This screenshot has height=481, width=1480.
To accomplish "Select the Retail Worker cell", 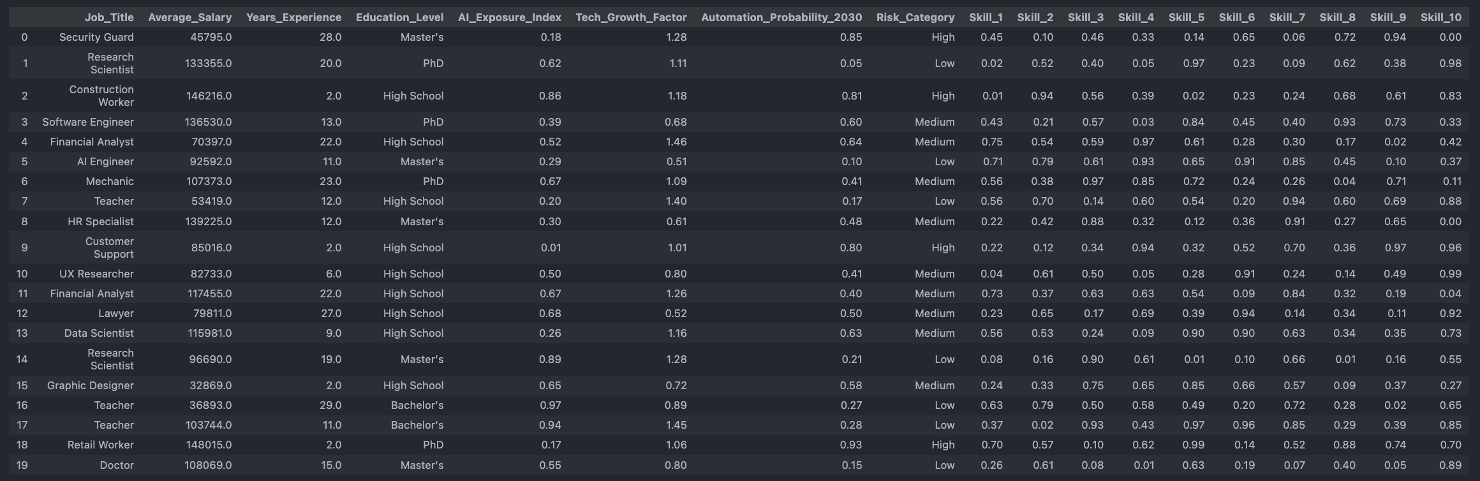I will (x=100, y=445).
